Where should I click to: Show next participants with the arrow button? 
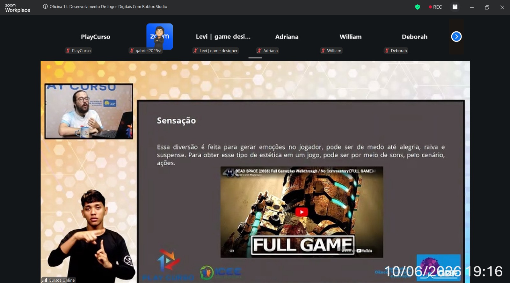(456, 37)
